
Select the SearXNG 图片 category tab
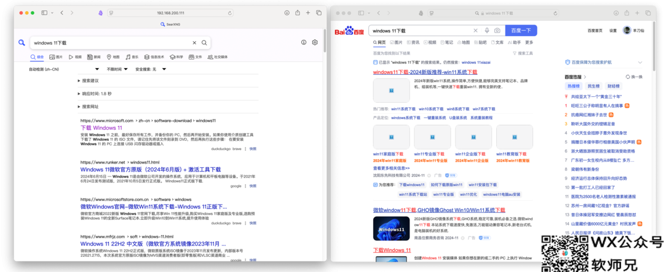coord(56,57)
